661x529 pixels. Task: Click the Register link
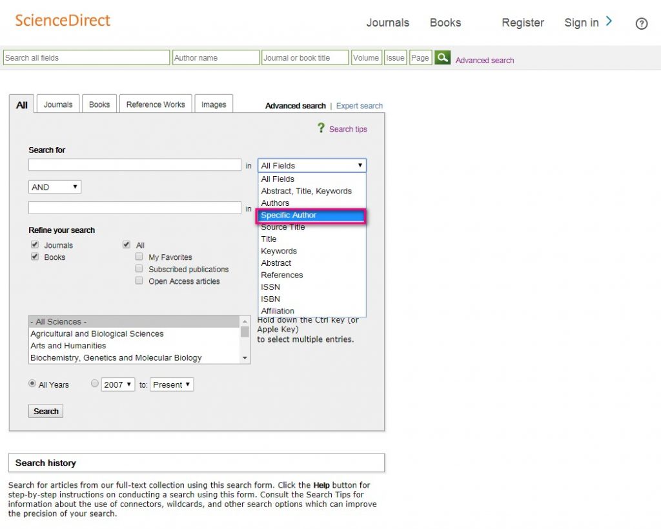[x=523, y=23]
